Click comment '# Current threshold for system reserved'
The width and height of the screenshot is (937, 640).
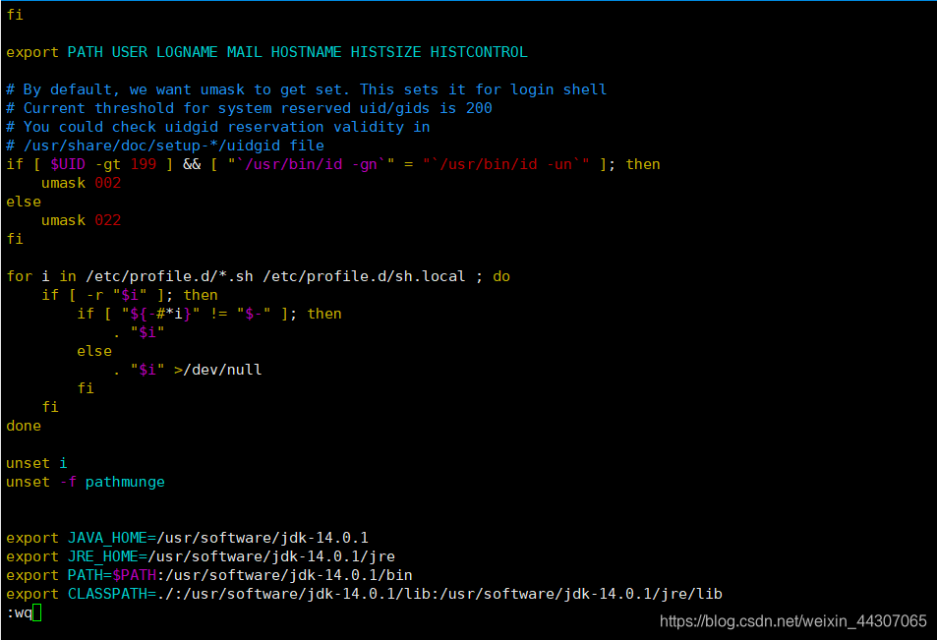[249, 108]
